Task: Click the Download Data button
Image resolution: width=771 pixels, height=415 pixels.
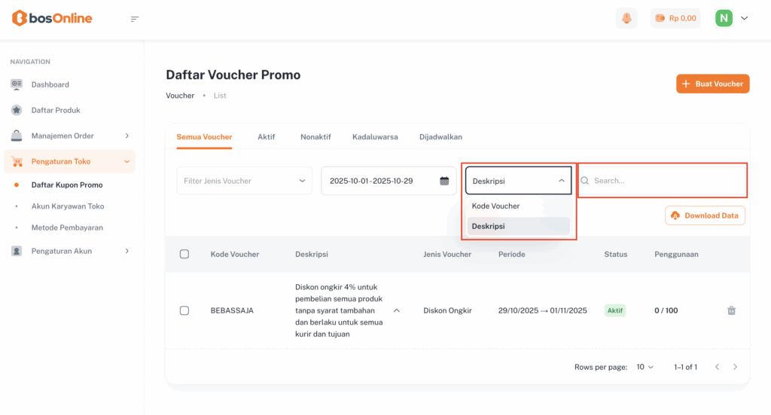Action: pyautogui.click(x=705, y=215)
